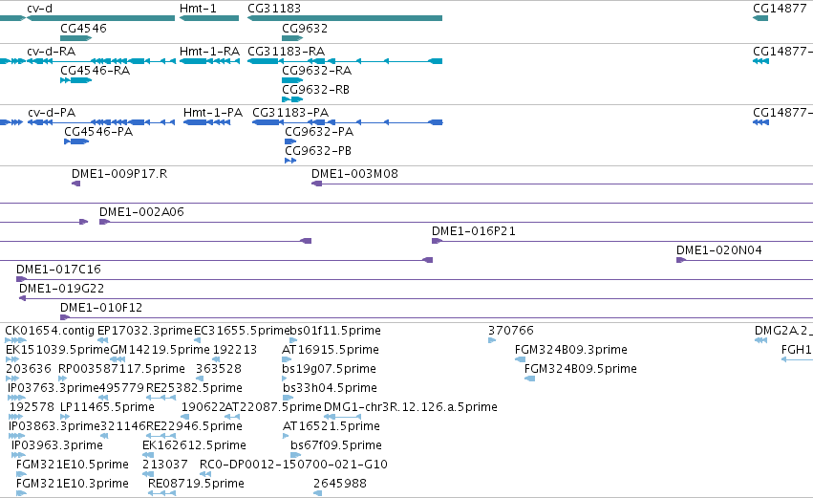Select the cv-d gene label
This screenshot has height=498, width=813.
tap(39, 9)
